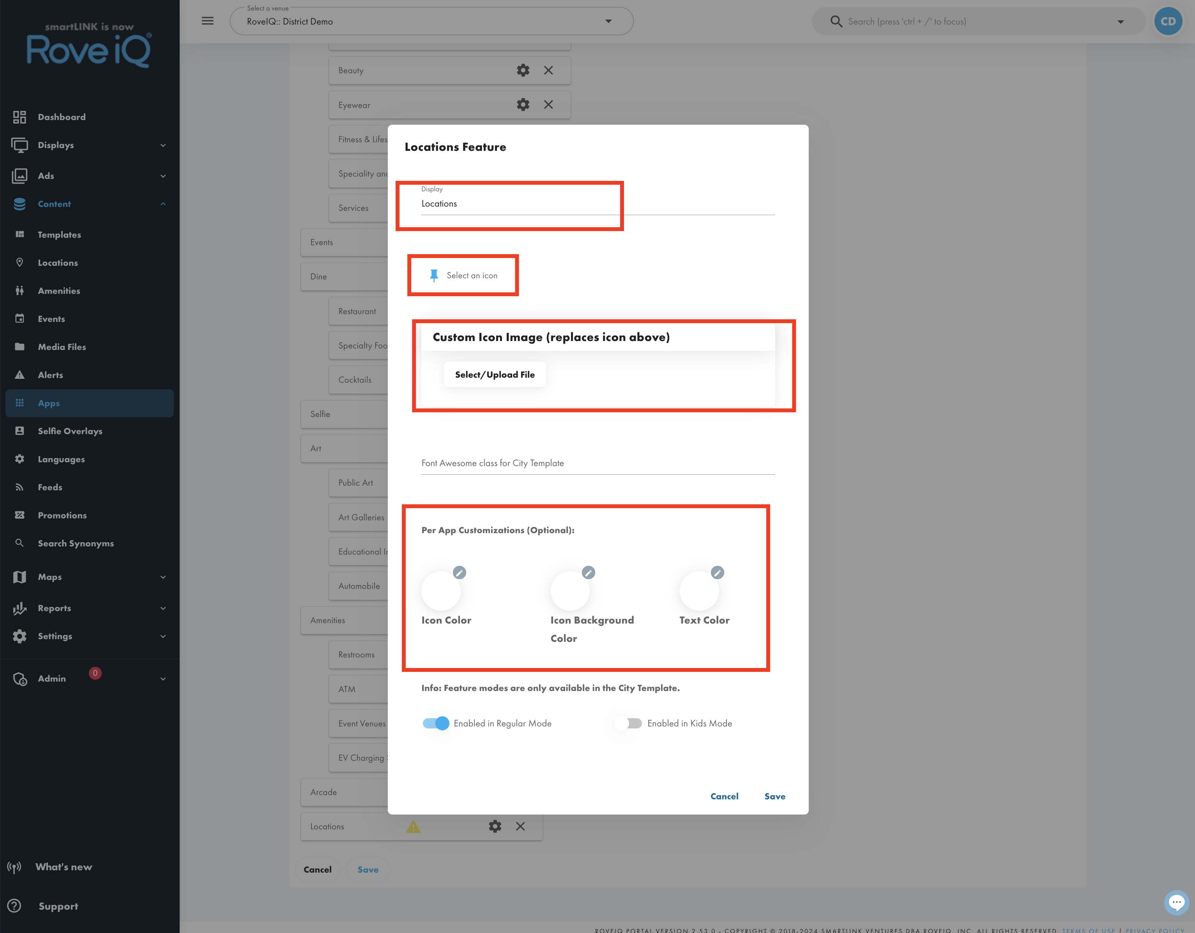Click the Admin notification badge
1195x933 pixels.
(95, 673)
